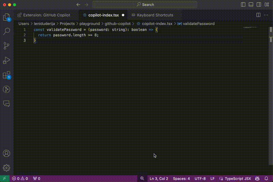Open the editor More Actions ellipsis

coord(266,15)
